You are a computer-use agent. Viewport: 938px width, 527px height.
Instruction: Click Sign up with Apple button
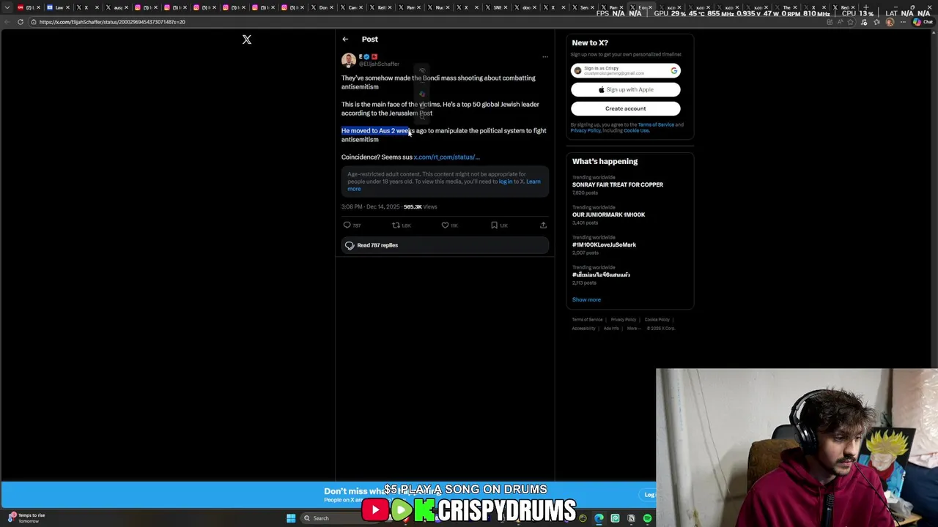(x=626, y=89)
